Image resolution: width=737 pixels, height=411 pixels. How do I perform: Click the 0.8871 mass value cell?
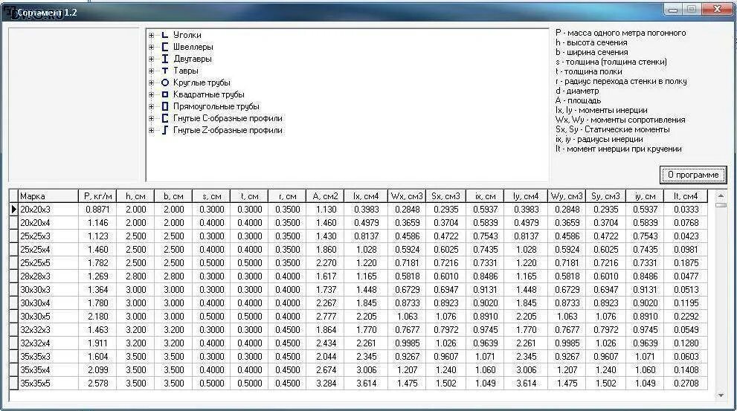coord(97,210)
